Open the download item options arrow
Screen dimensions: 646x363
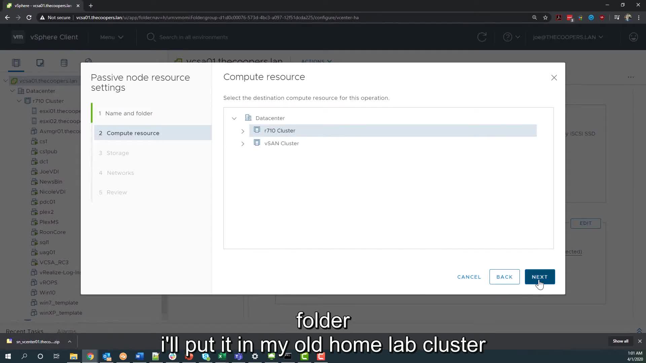70,341
